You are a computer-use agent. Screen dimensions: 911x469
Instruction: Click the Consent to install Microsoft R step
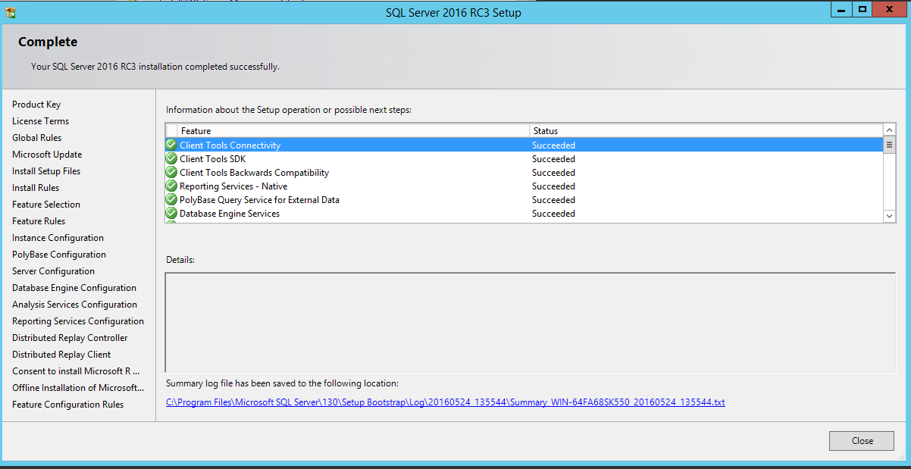(x=76, y=371)
